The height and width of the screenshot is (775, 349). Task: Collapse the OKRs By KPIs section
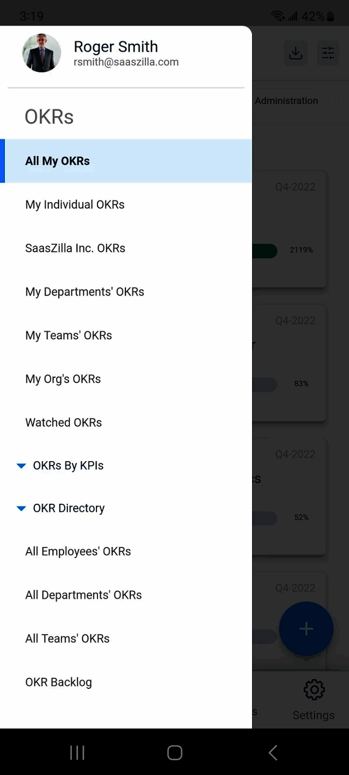coord(22,466)
